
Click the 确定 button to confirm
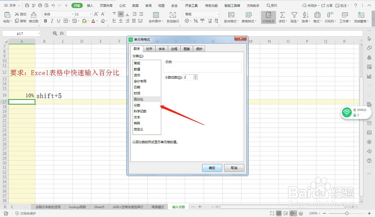click(x=211, y=168)
